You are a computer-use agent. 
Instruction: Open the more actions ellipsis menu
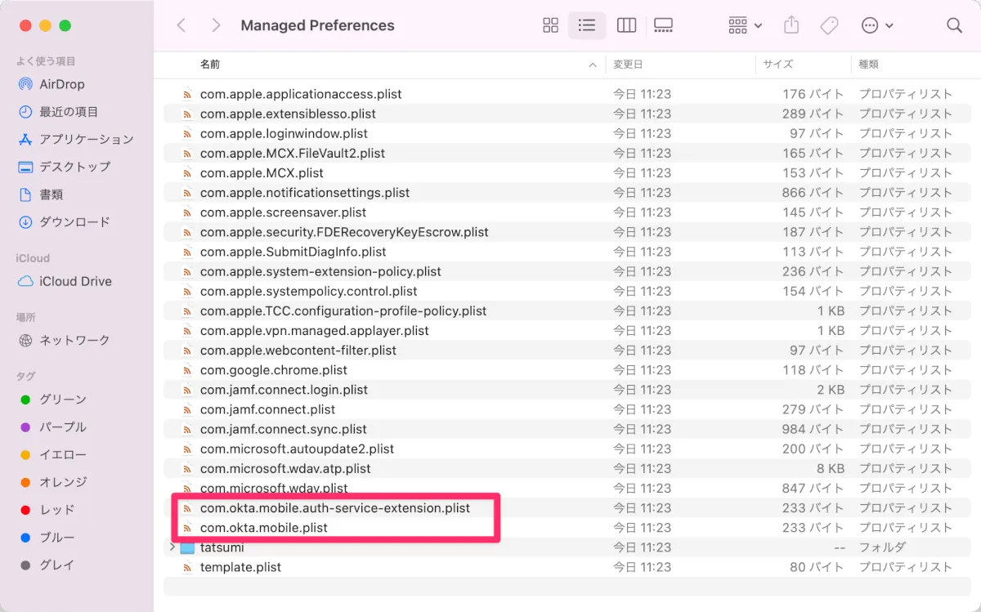877,25
